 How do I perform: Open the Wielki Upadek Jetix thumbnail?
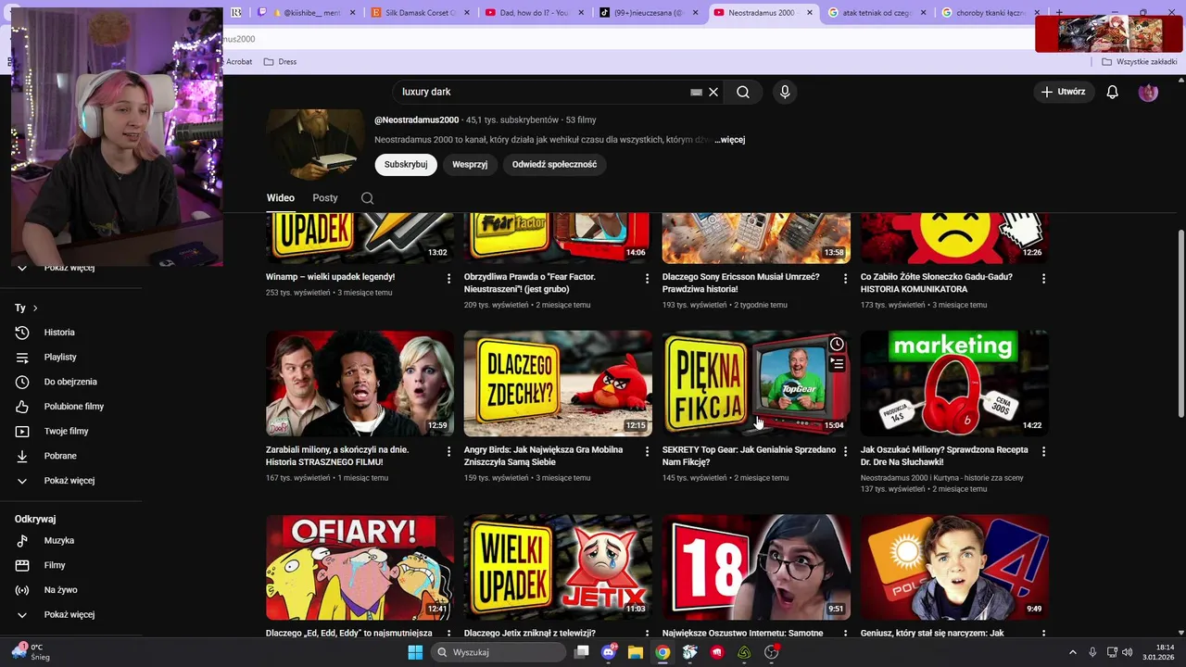tap(558, 568)
